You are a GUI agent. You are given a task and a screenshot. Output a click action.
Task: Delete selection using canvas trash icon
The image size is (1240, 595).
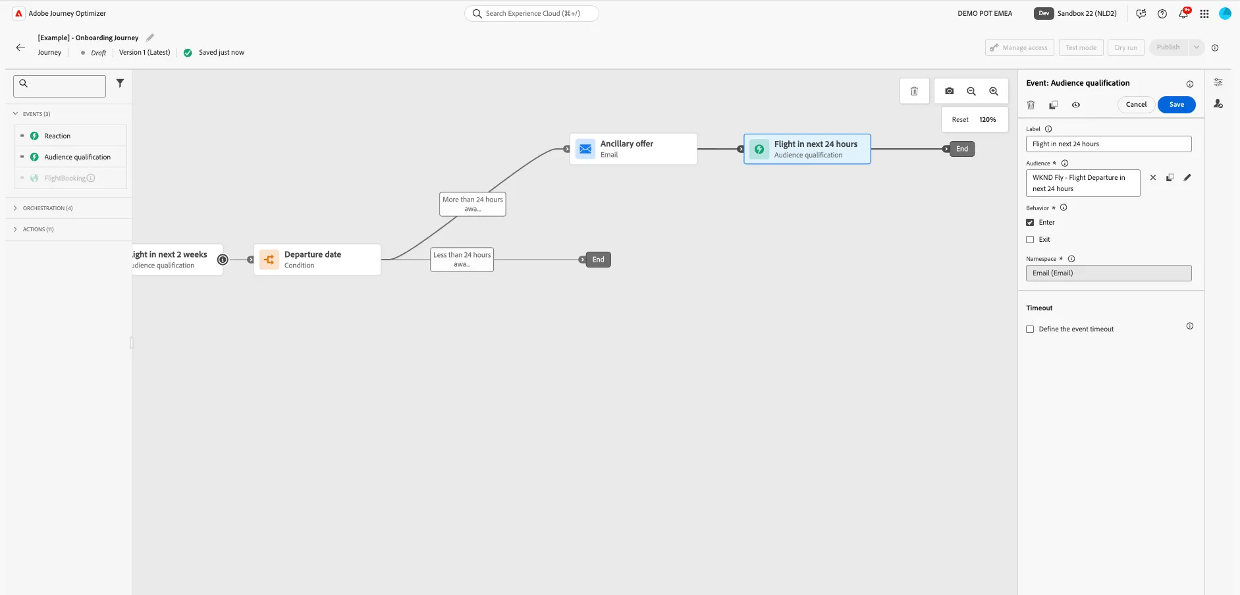pyautogui.click(x=914, y=92)
